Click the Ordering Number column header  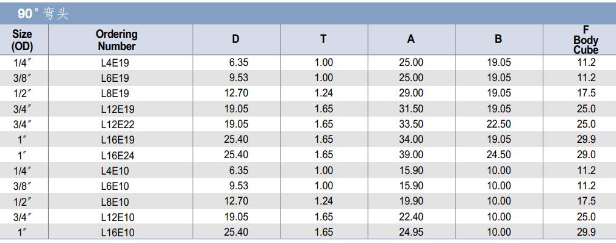click(116, 40)
